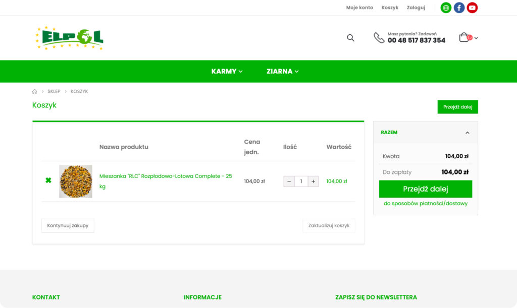The image size is (517, 308).
Task: Remove product with green X icon
Action: point(48,180)
